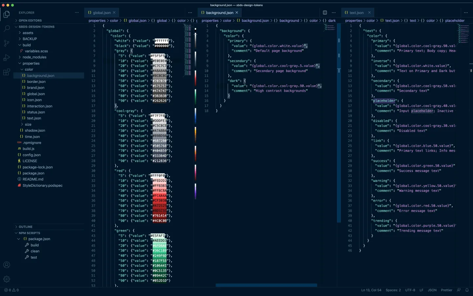
Task: Open Run and Debug view
Action: click(x=7, y=58)
